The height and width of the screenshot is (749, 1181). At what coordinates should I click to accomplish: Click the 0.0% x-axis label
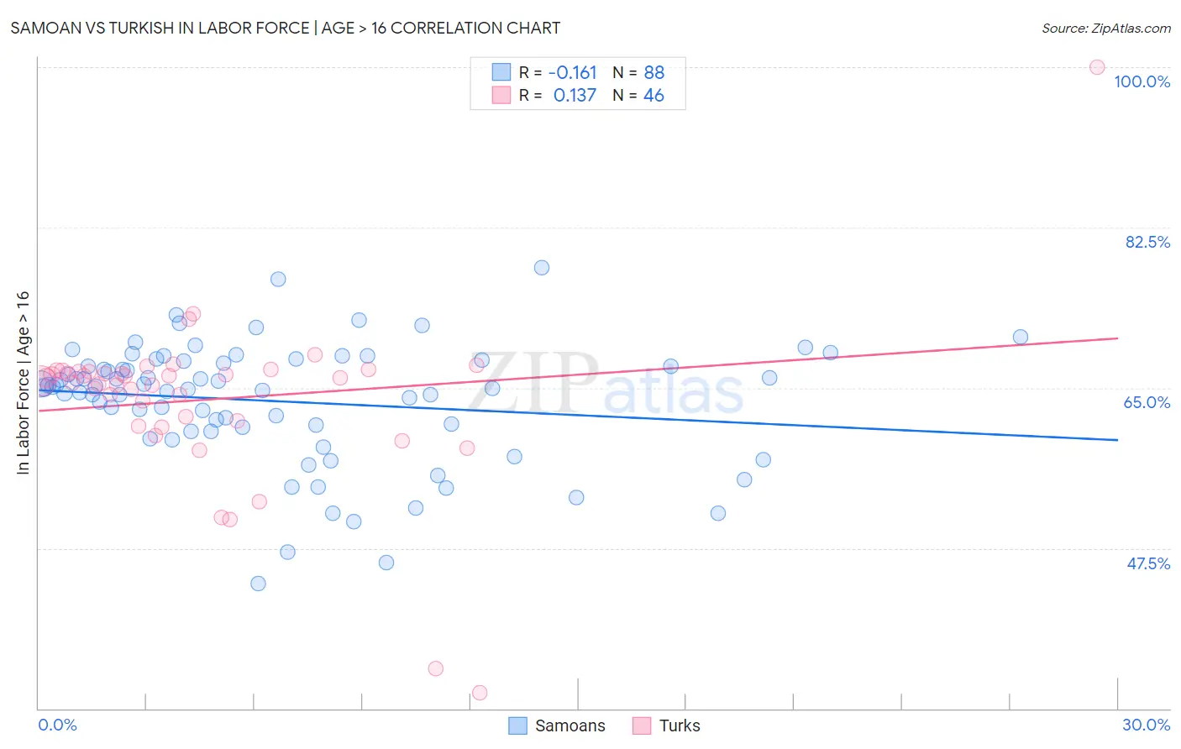coord(57,725)
